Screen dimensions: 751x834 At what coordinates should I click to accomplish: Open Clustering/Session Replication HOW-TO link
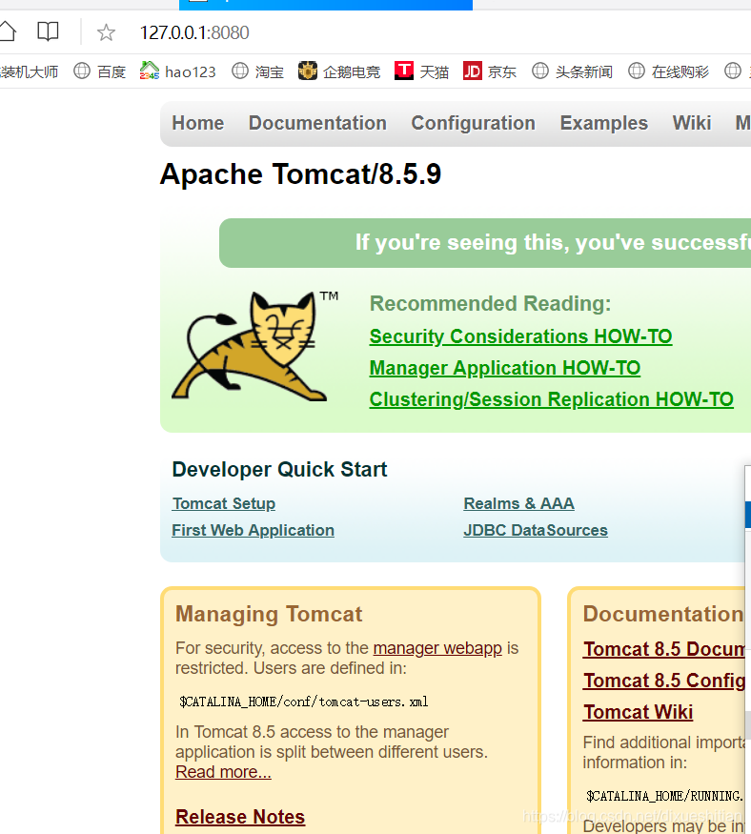click(552, 399)
